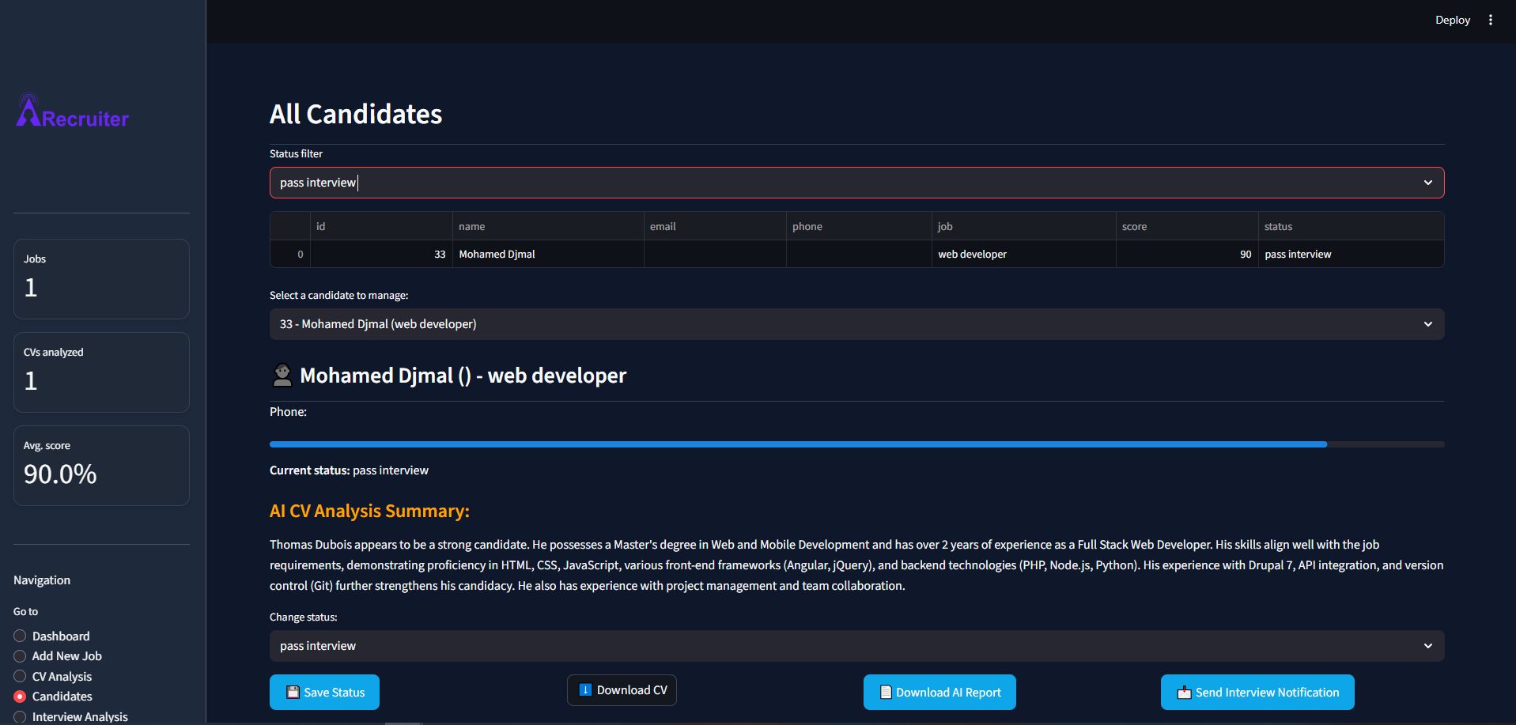Click the inbox icon on Send Interview Notification
Viewport: 1516px width, 725px height.
click(x=1184, y=693)
